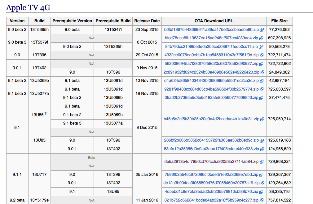The image size is (313, 204).
Task: Click the 25 Jan 2016 release date
Action: (147, 175)
